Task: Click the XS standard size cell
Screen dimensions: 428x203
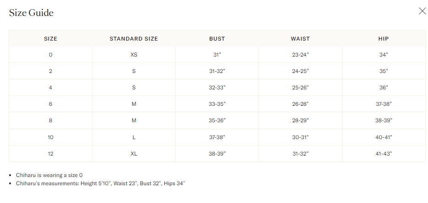Action: [x=134, y=55]
